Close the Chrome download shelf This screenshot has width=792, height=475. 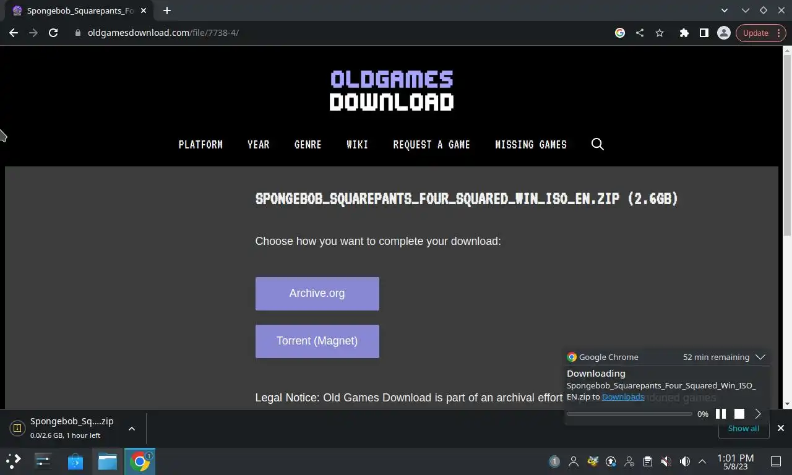781,428
